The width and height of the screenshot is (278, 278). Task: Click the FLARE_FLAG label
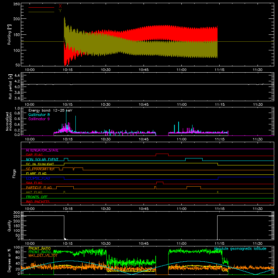36,173
